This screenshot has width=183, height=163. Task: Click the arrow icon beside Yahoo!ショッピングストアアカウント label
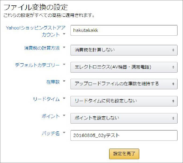point(64,35)
